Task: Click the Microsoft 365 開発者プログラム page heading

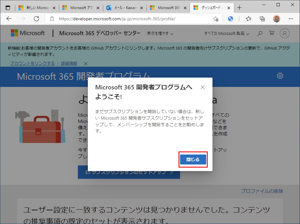Action: [x=83, y=77]
